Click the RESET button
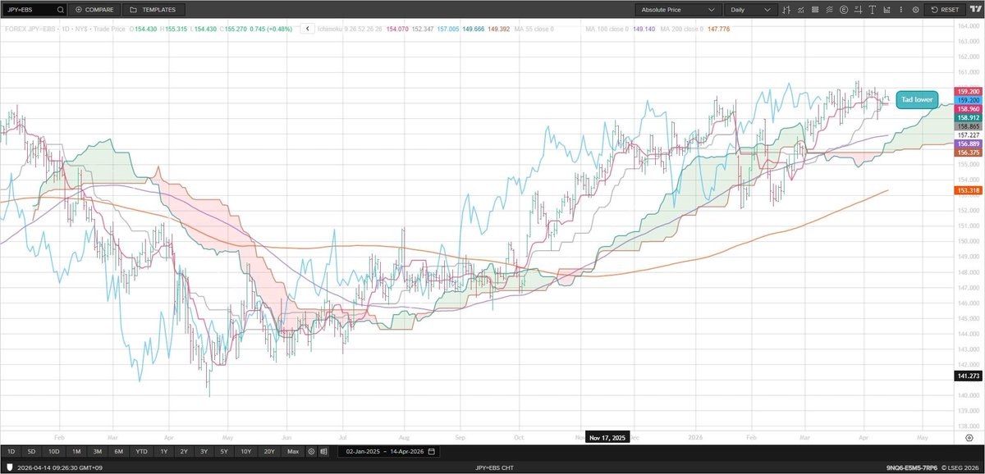 tap(945, 10)
